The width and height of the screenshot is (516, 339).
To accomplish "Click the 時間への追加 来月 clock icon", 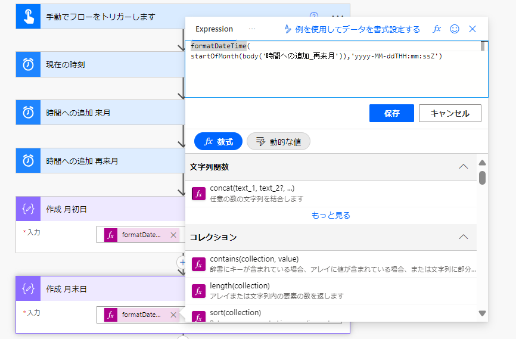I will click(28, 113).
